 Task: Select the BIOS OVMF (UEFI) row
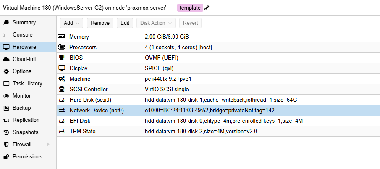[218, 58]
